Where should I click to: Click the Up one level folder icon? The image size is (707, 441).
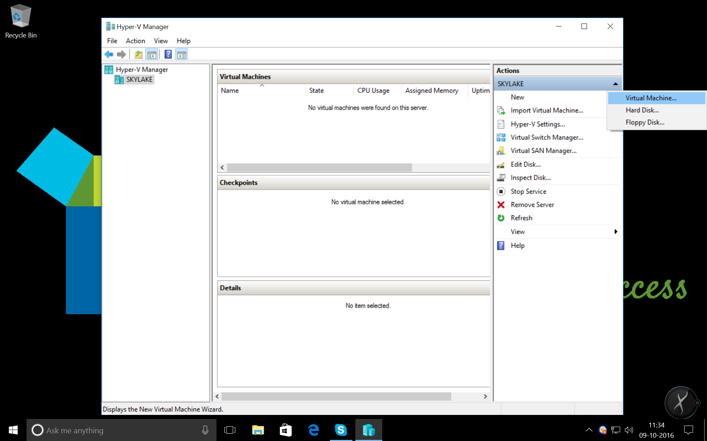point(138,55)
